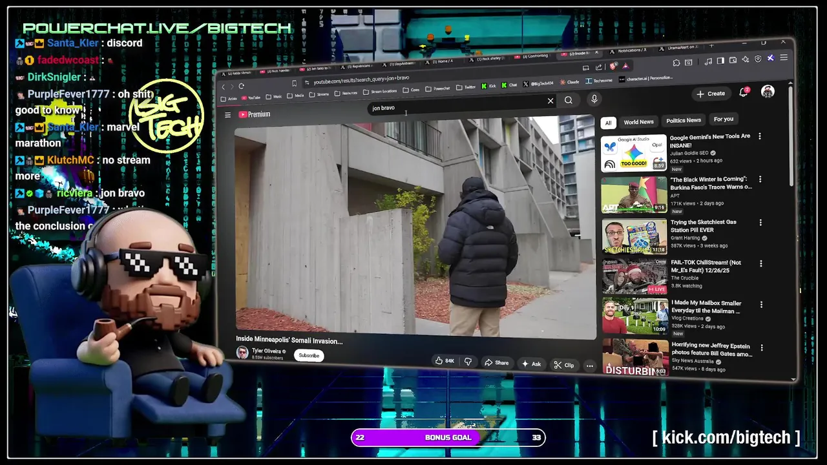Open the Kick bookmark

tap(488, 86)
